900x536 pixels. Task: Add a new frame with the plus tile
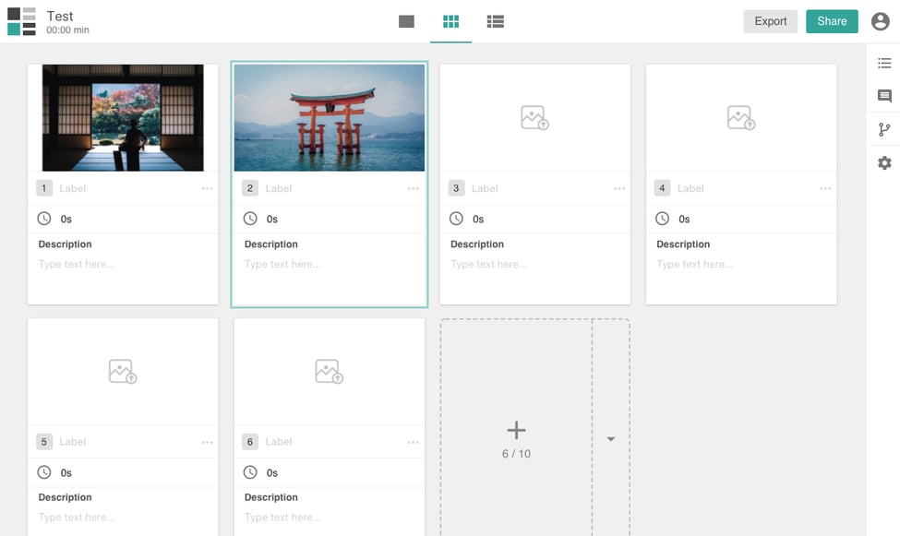click(x=516, y=429)
